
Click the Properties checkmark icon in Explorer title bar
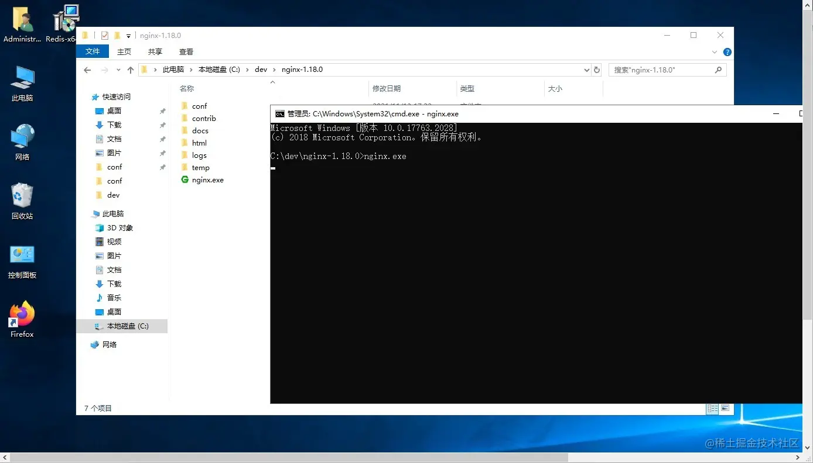[x=105, y=36]
